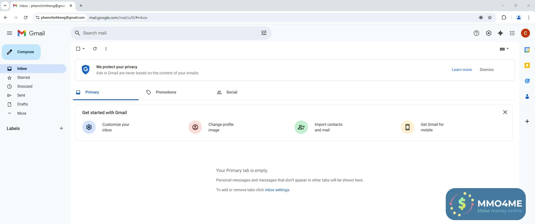Click the Compose button

point(21,52)
